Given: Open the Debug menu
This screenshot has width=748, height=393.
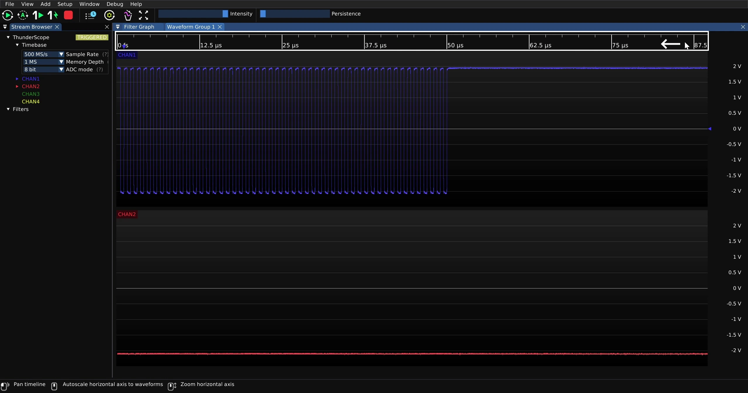Looking at the screenshot, I should (115, 4).
